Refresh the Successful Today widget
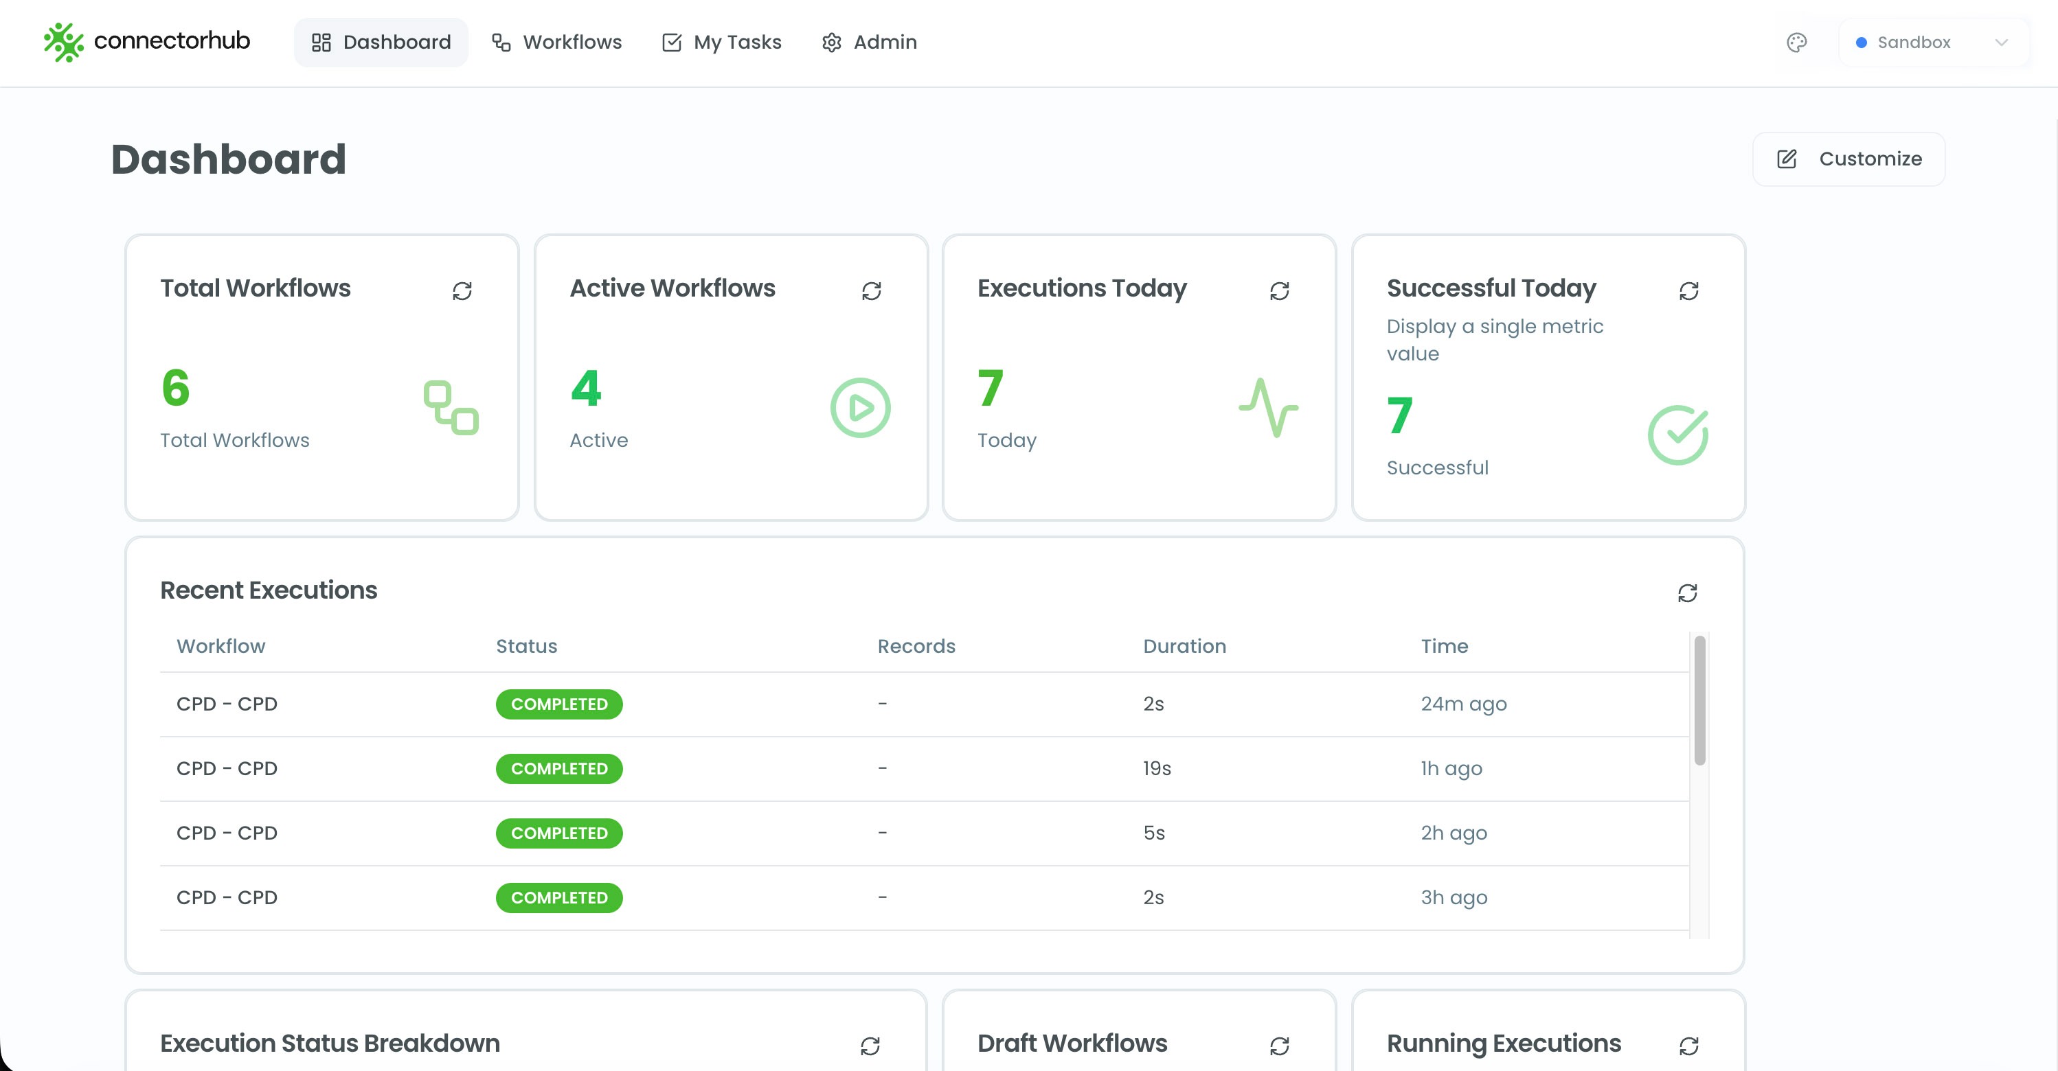 tap(1688, 290)
